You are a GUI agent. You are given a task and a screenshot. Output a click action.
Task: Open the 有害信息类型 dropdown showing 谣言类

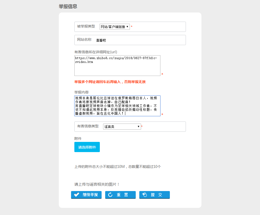(x=122, y=127)
